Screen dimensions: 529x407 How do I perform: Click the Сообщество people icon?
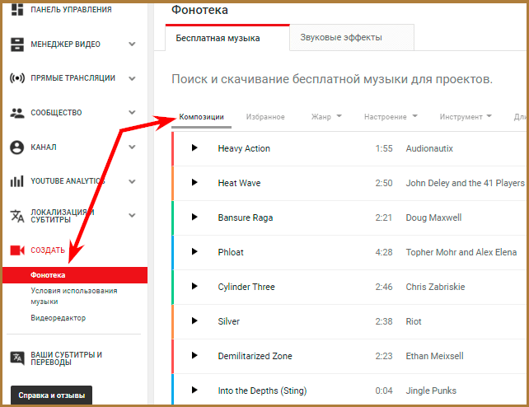pos(17,113)
